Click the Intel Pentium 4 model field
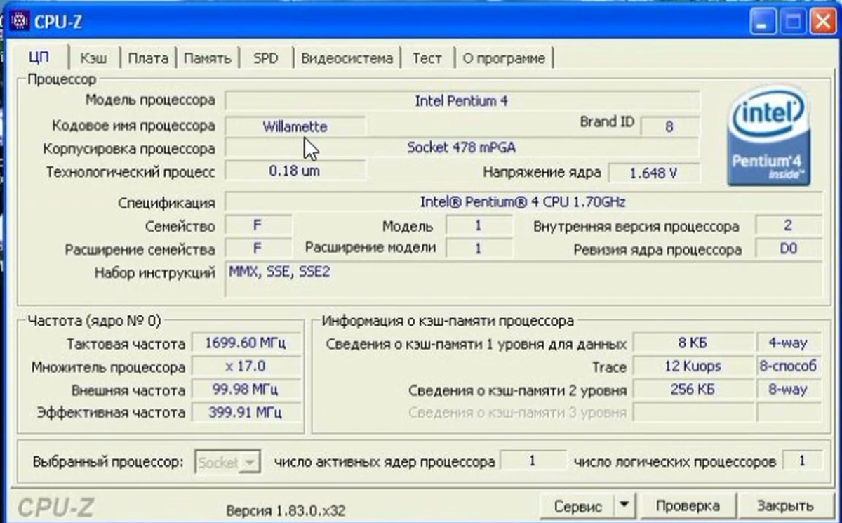The width and height of the screenshot is (842, 523). [462, 100]
